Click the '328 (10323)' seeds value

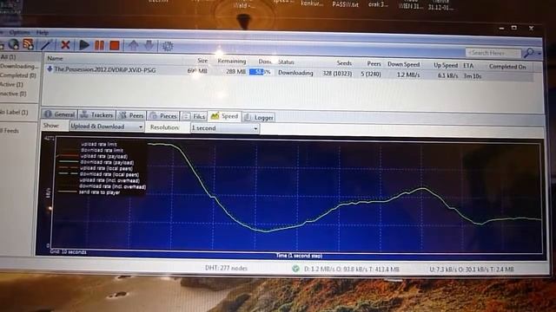click(x=337, y=73)
